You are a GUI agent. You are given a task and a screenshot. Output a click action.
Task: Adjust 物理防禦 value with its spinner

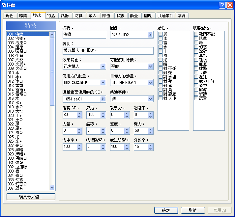click(103, 147)
